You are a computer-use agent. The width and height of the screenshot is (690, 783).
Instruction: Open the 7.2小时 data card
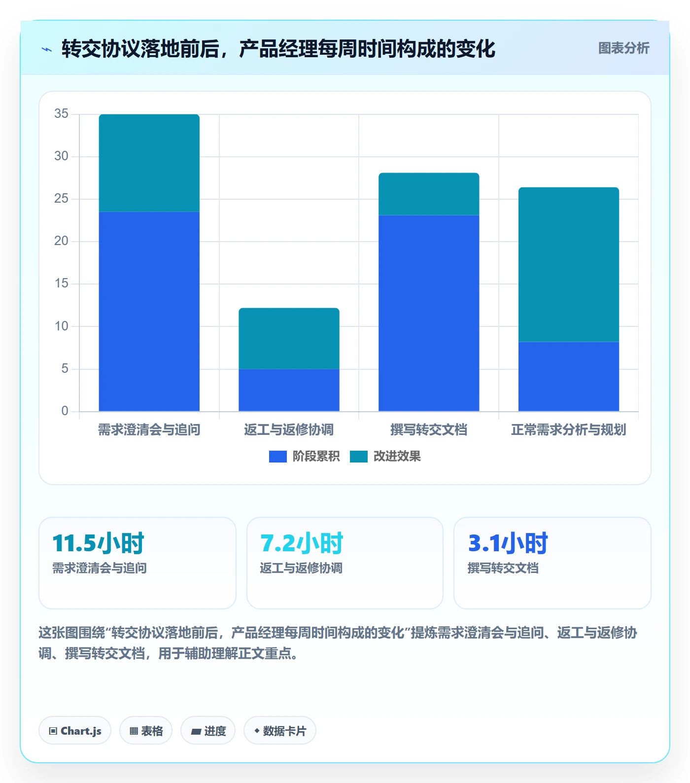(x=345, y=563)
